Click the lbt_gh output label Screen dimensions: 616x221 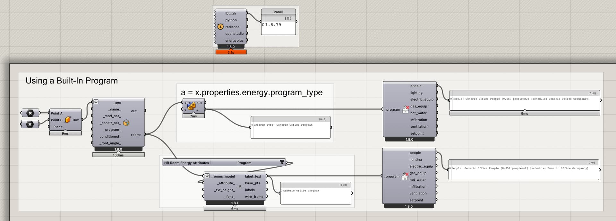pyautogui.click(x=230, y=13)
